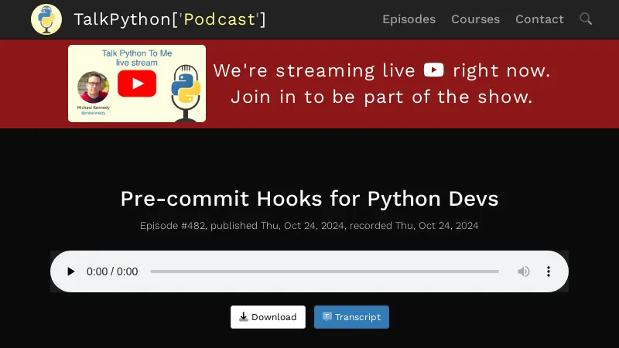
Task: Click Michael Kennedy's avatar photo
Action: [x=93, y=87]
